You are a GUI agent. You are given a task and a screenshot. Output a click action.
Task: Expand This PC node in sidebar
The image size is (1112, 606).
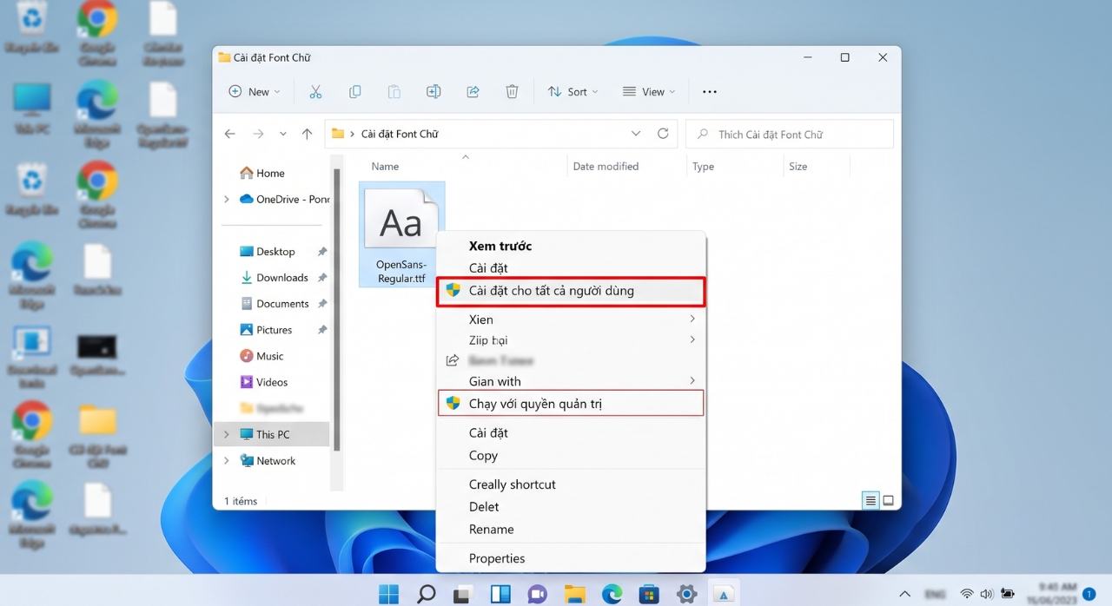(x=227, y=434)
